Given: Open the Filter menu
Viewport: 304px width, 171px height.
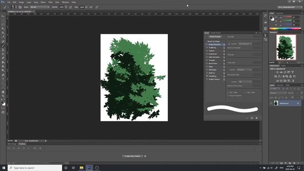Looking at the screenshot, I should tap(50, 2).
